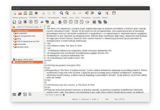Preview the page in browser globe icon
The image size is (160, 110).
click(100, 13)
